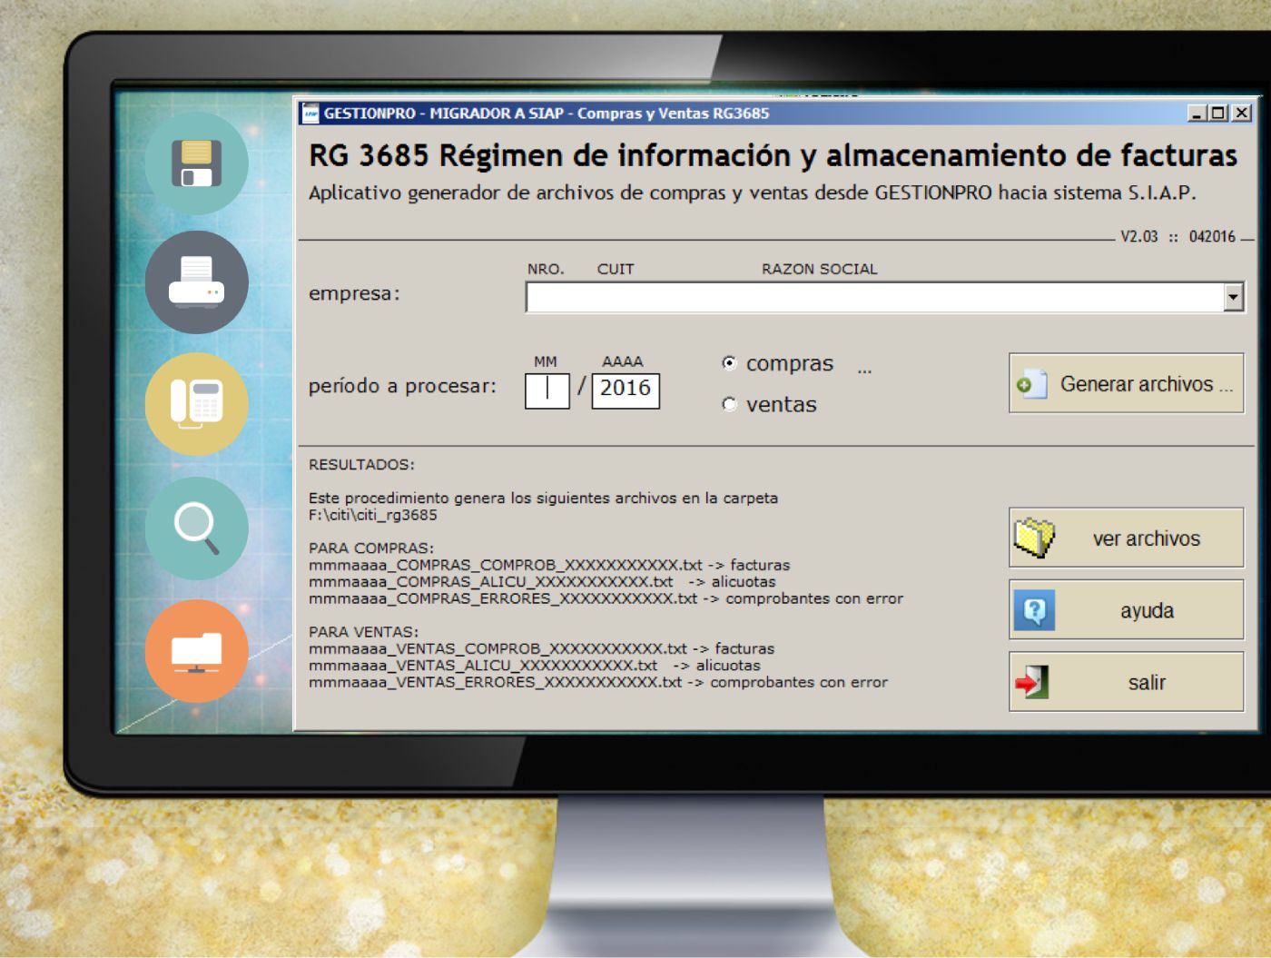Image resolution: width=1271 pixels, height=958 pixels.
Task: Click the app icon in the title bar
Action: [310, 114]
